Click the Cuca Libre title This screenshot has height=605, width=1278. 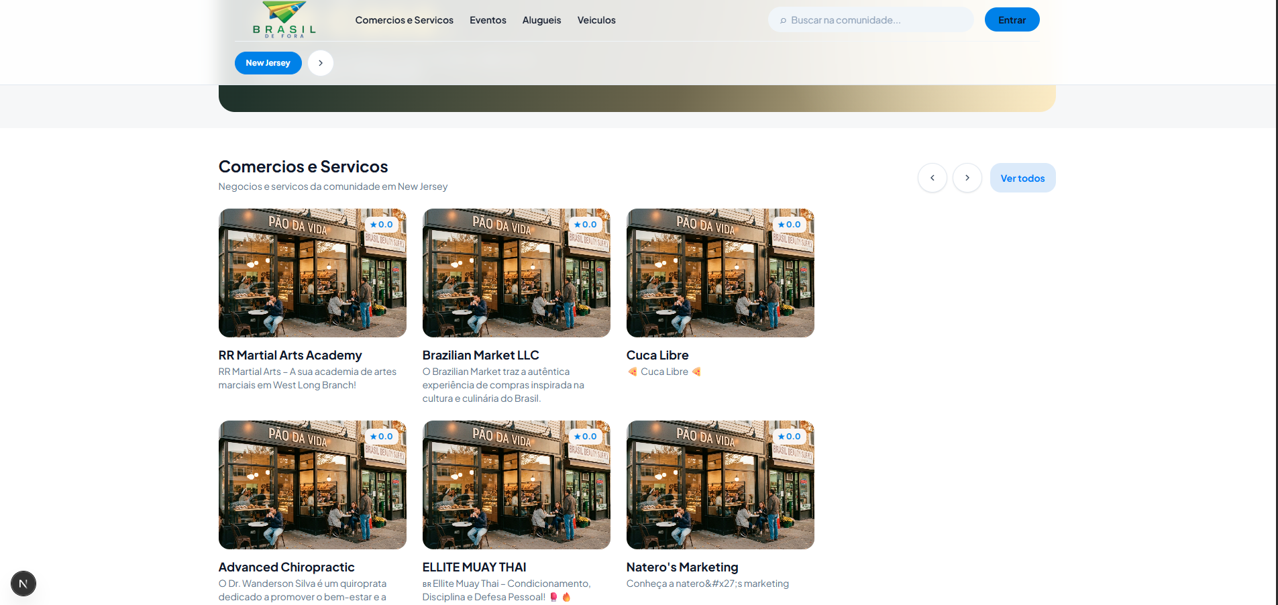coord(657,355)
